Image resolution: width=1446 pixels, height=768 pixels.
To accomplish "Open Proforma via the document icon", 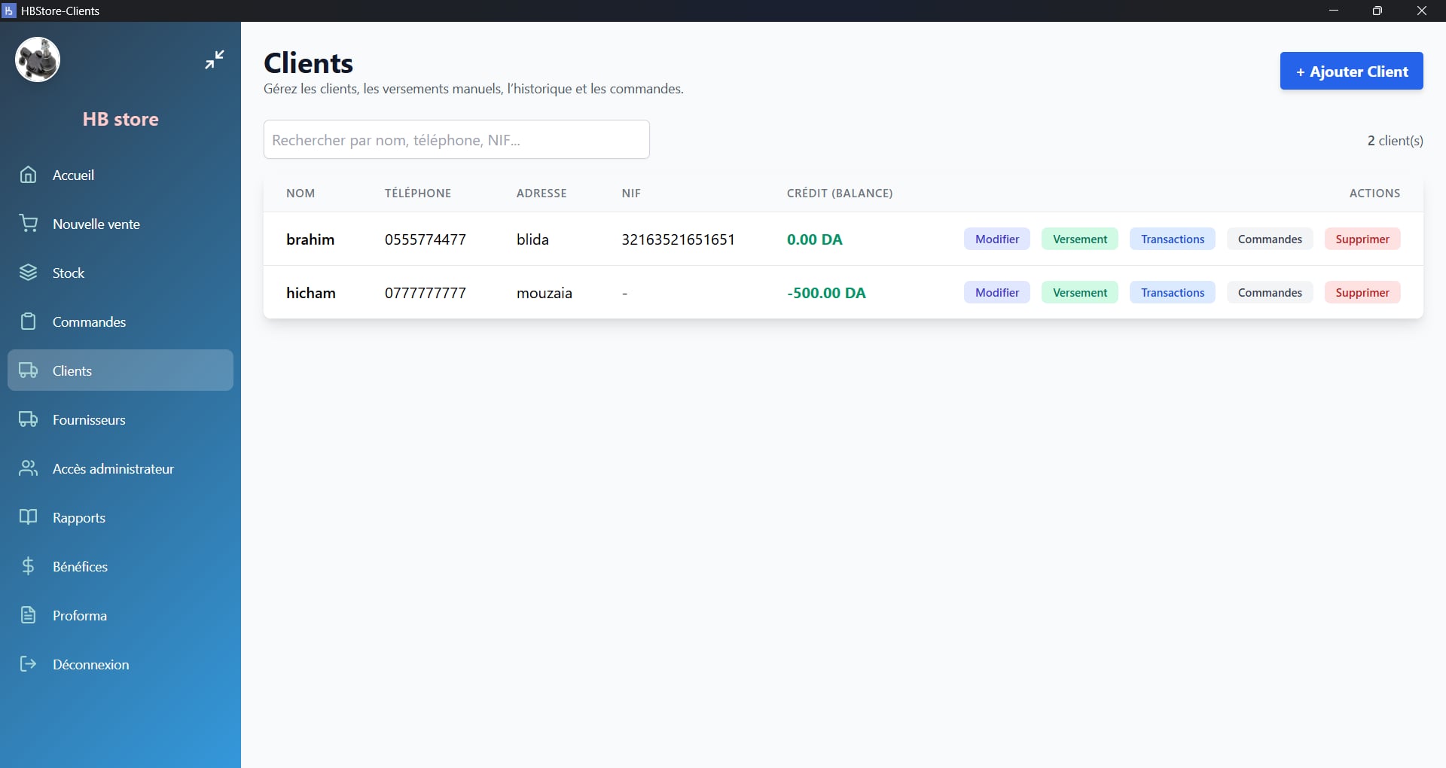I will (x=28, y=615).
